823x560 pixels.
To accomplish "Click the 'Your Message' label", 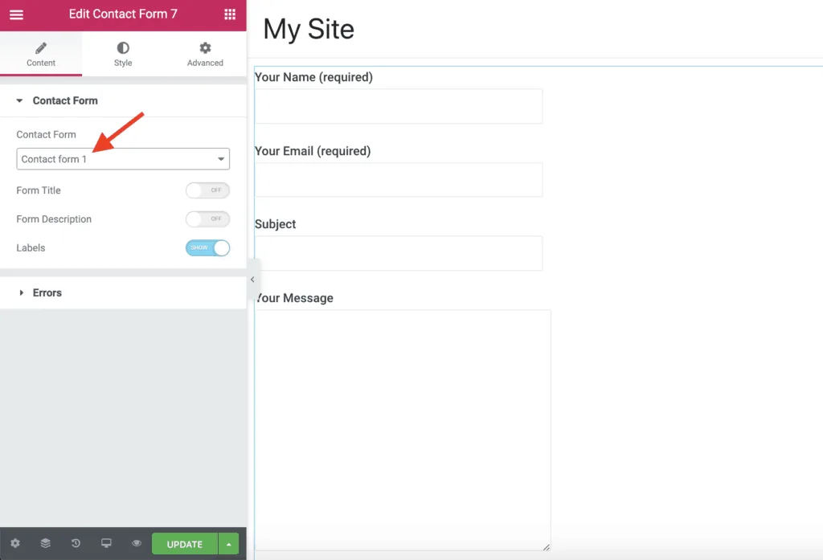I will [x=294, y=298].
